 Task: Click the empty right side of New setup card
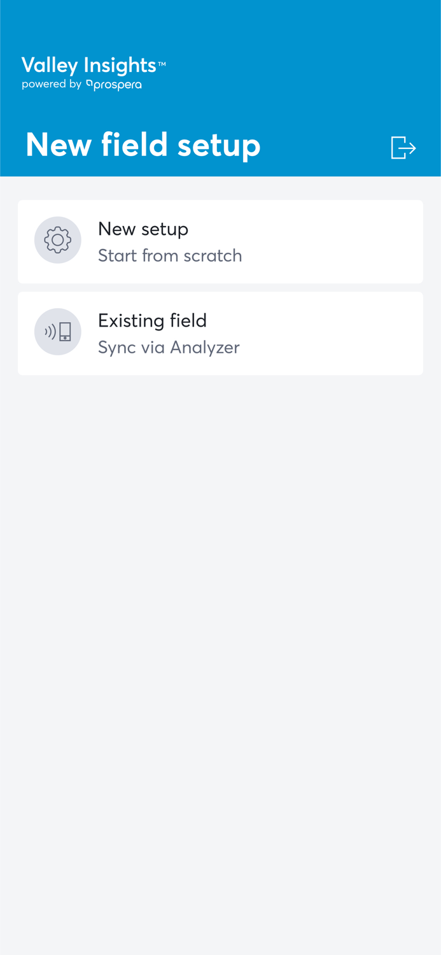point(337,242)
